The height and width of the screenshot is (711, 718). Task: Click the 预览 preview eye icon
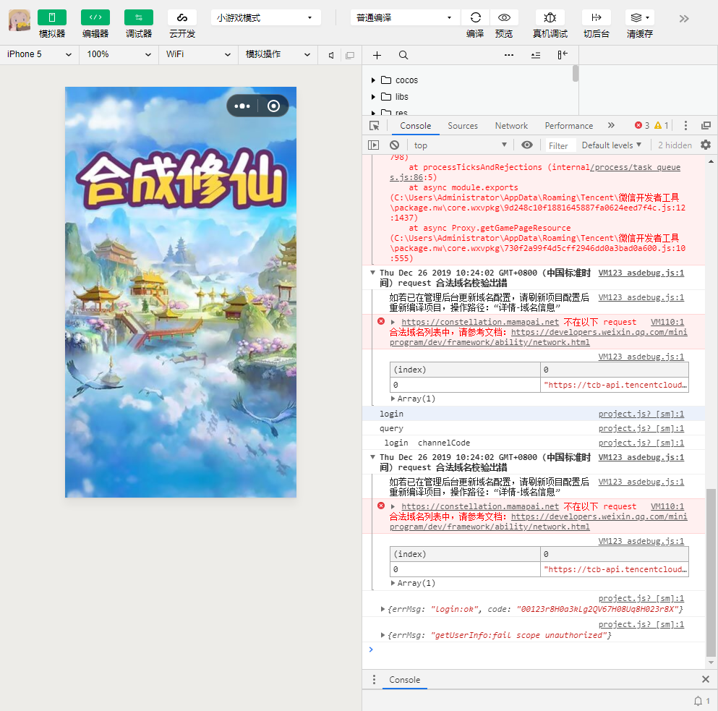click(504, 17)
